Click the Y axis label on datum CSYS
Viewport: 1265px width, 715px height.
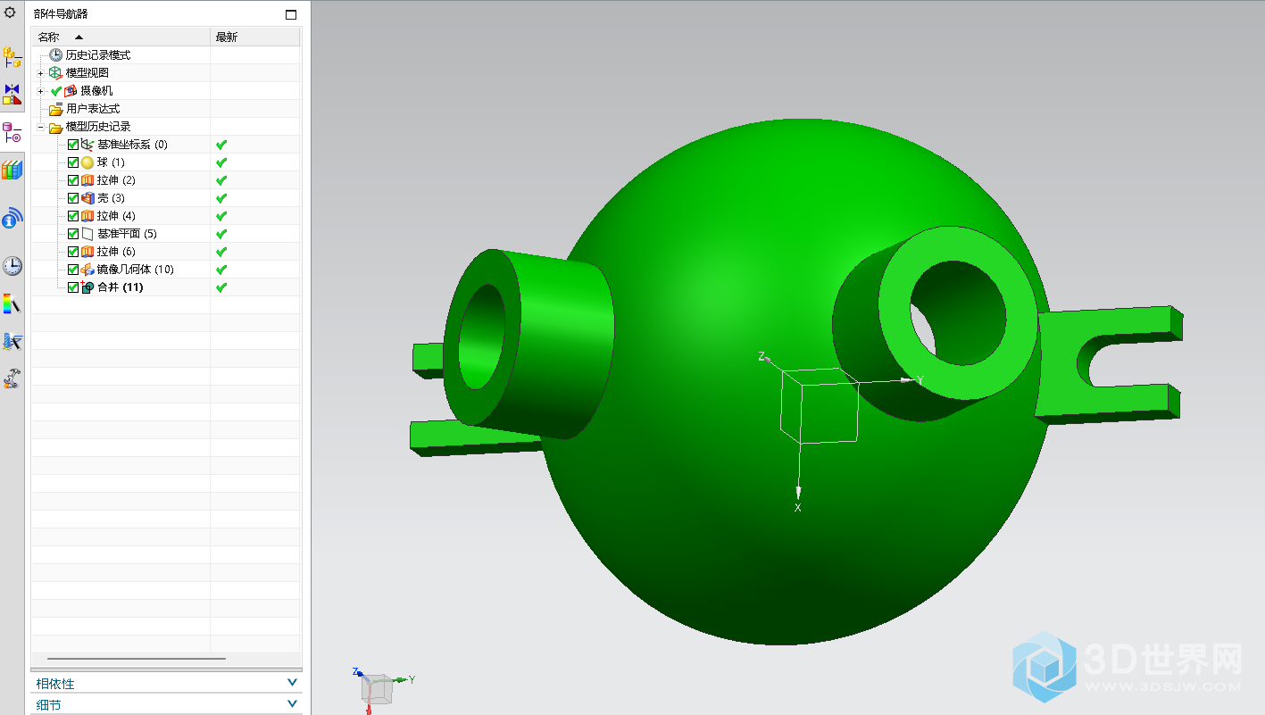click(x=920, y=380)
